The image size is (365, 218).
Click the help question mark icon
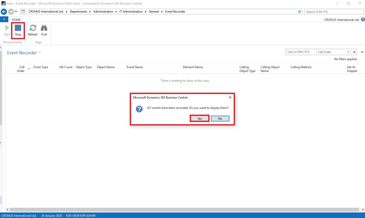[363, 20]
